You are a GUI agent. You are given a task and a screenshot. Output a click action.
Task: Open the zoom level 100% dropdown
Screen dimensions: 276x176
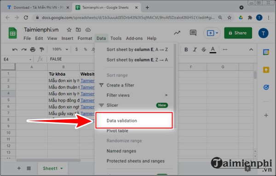(60, 49)
